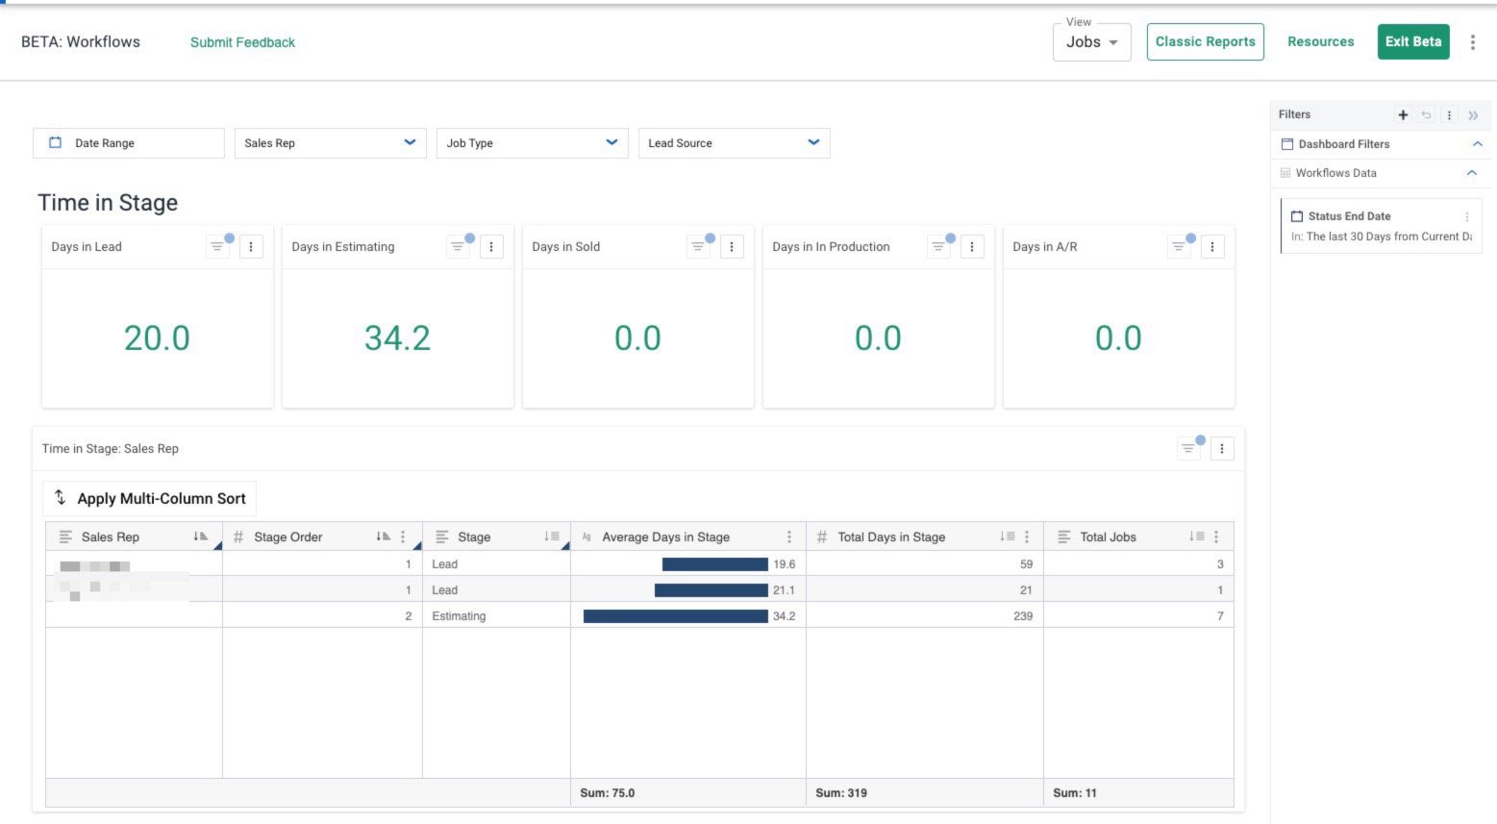The image size is (1497, 824).
Task: Open the Filters panel three-dot options menu
Action: point(1449,114)
